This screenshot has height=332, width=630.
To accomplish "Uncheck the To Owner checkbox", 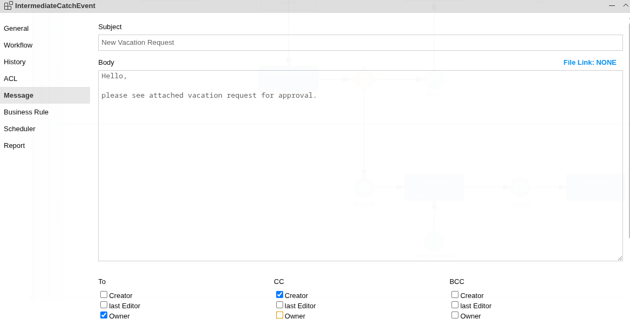I will pyautogui.click(x=104, y=315).
